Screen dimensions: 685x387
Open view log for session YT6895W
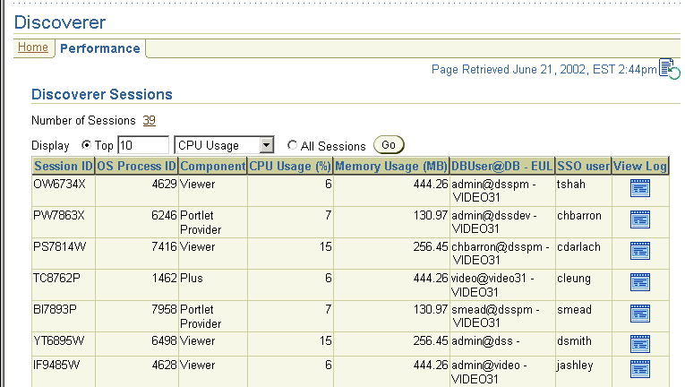pyautogui.click(x=640, y=344)
